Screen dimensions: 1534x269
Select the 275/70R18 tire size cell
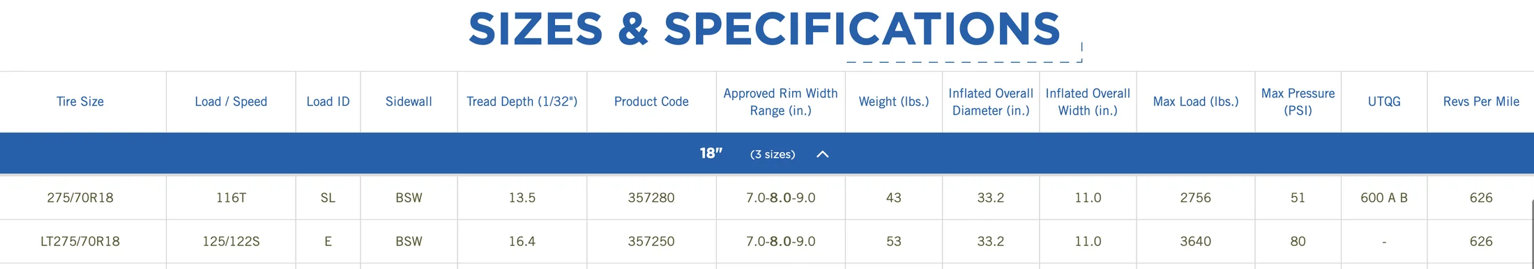coord(80,197)
